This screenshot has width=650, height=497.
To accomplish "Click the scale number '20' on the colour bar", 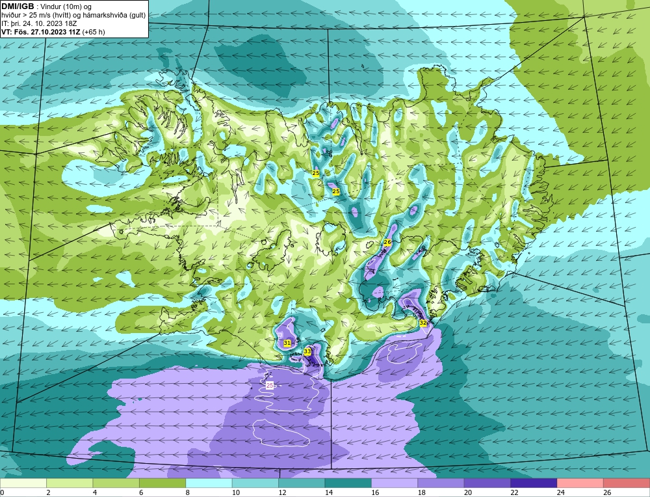I will [x=468, y=492].
